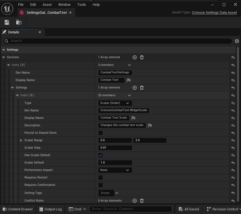Click the All Saved status button
Screen dimensions: 241x214
[x=189, y=209]
